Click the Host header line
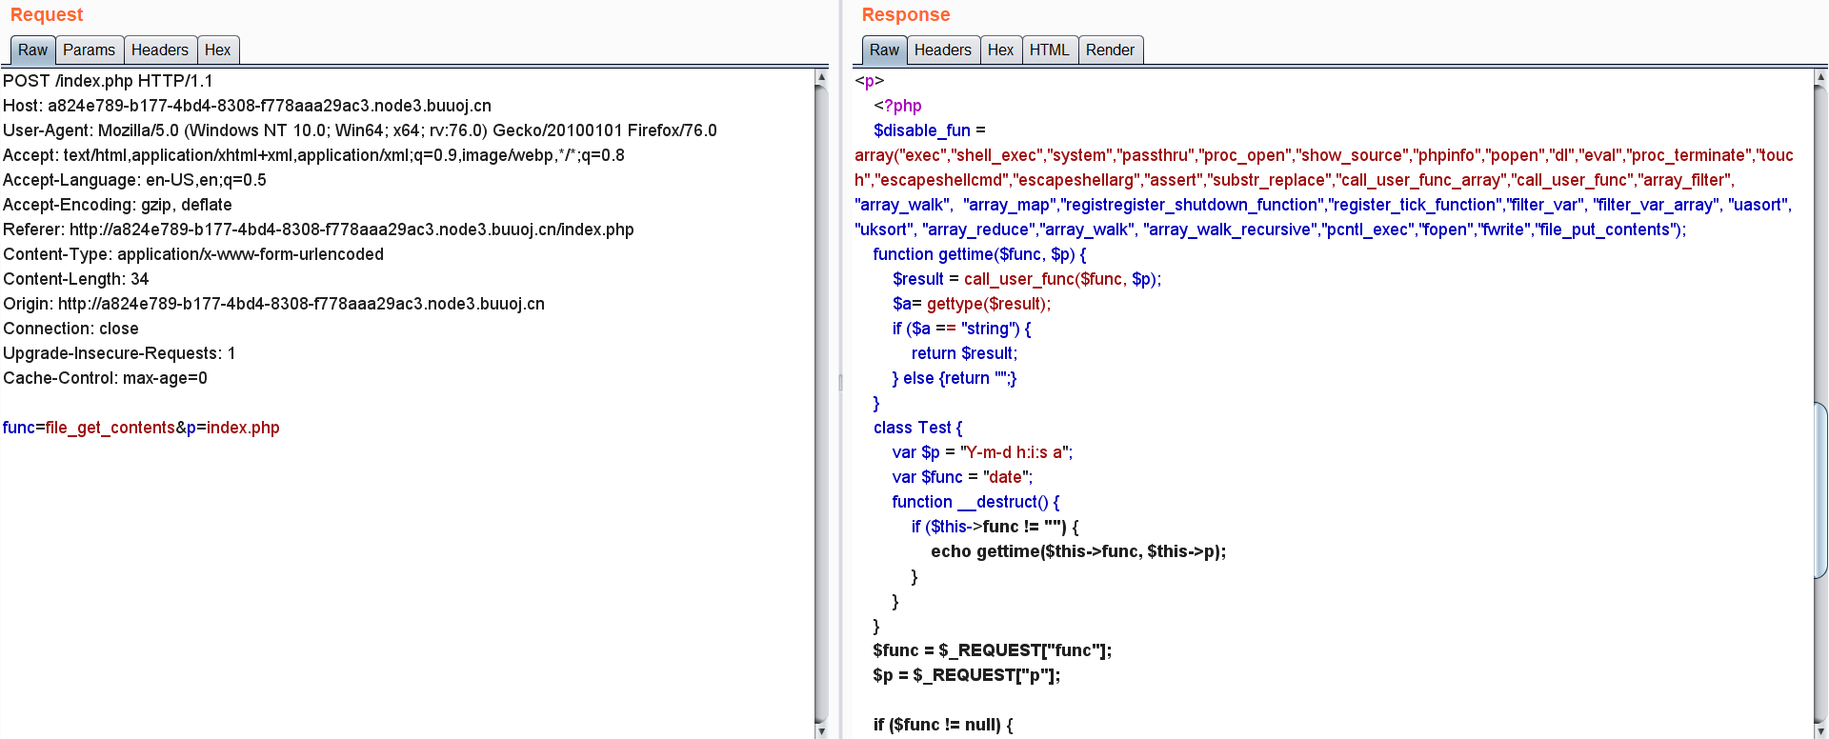Image resolution: width=1829 pixels, height=739 pixels. coord(247,106)
